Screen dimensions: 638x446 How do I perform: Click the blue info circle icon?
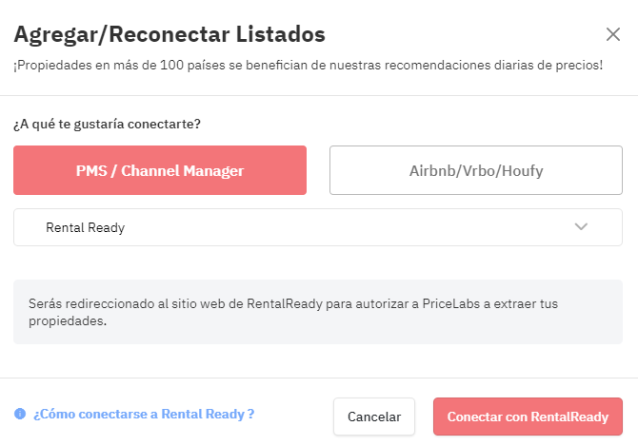point(20,414)
